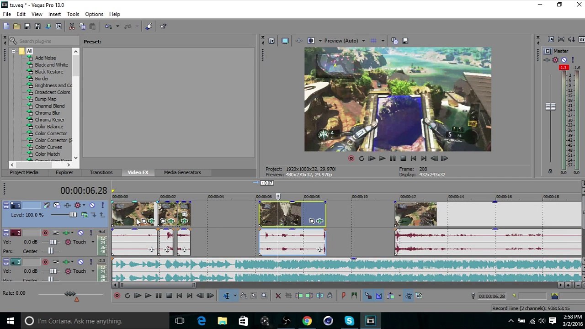Viewport: 585px width, 329px height.
Task: Toggle Loop Playback in timeline transport
Action: click(x=127, y=296)
